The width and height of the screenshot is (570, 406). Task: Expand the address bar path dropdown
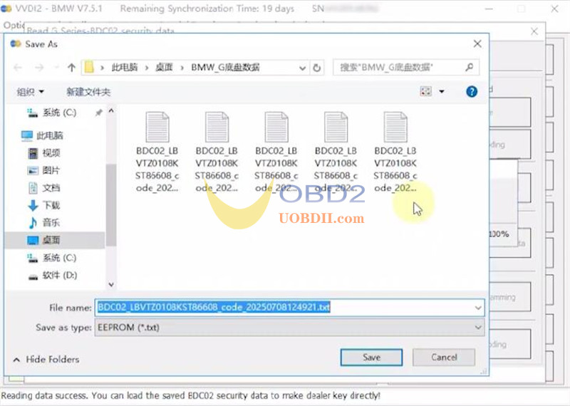click(302, 68)
